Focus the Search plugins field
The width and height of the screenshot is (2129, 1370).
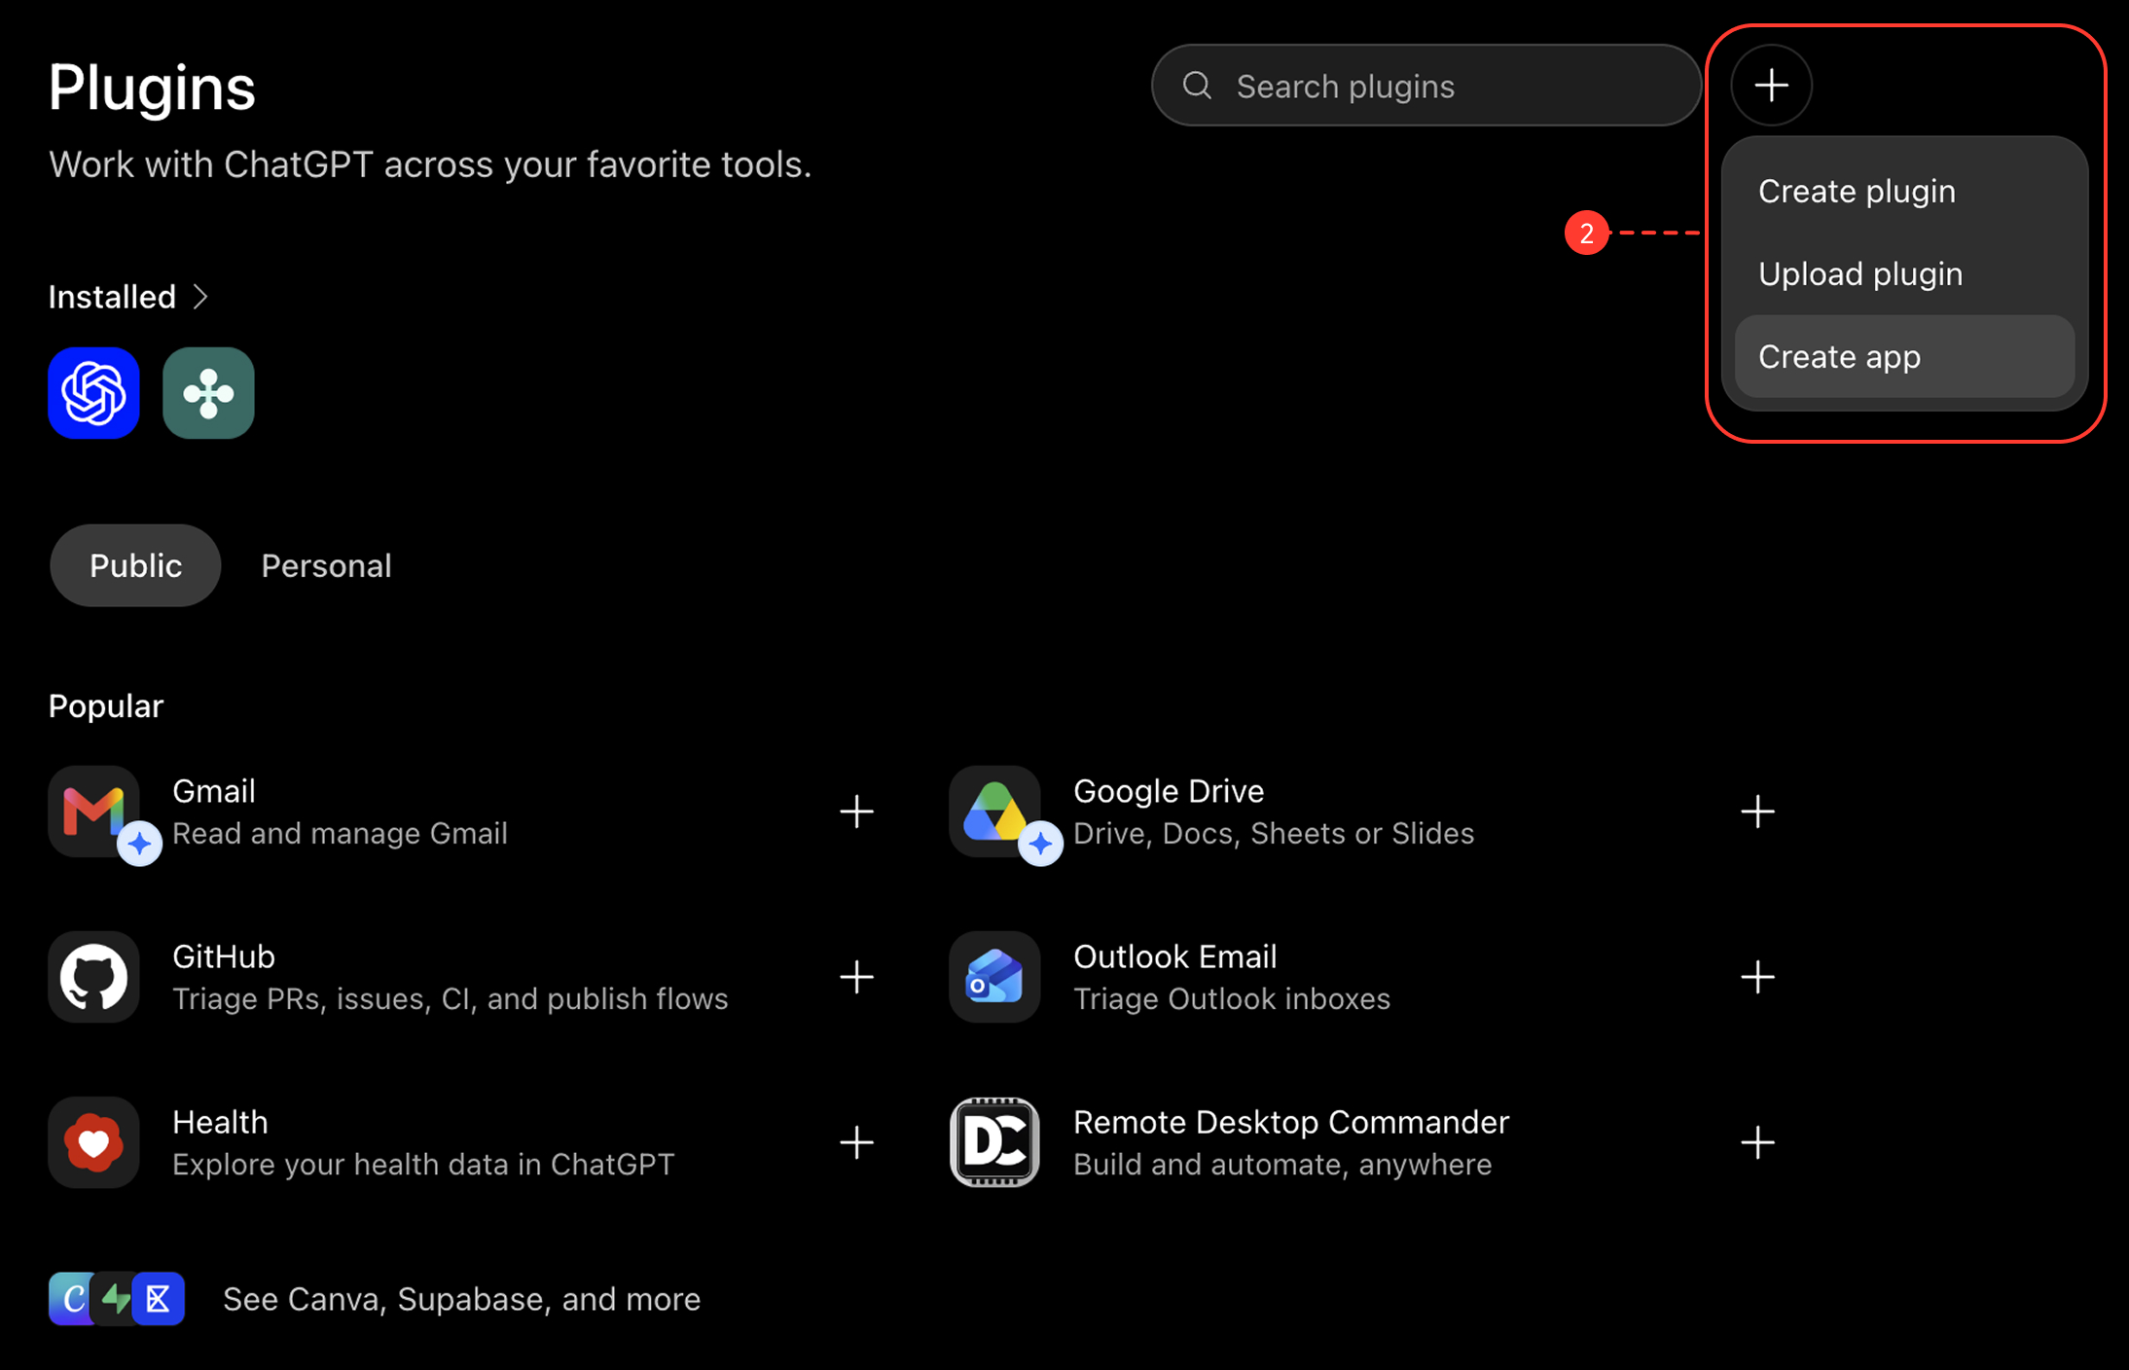pyautogui.click(x=1425, y=86)
